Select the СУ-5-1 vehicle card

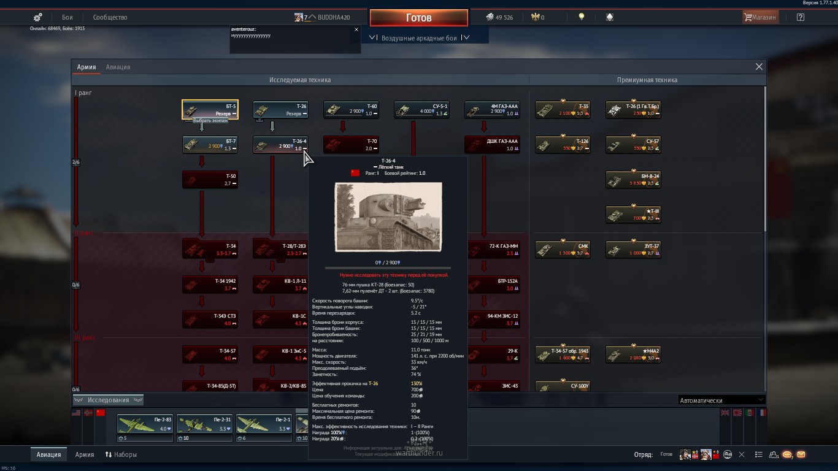coord(421,110)
